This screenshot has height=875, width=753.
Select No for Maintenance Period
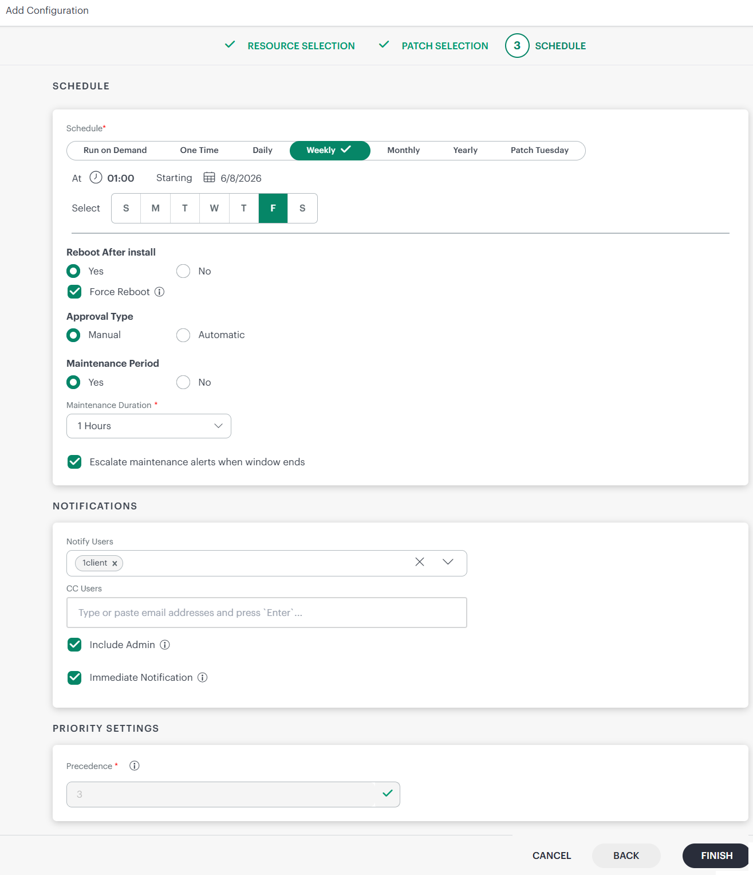(183, 382)
